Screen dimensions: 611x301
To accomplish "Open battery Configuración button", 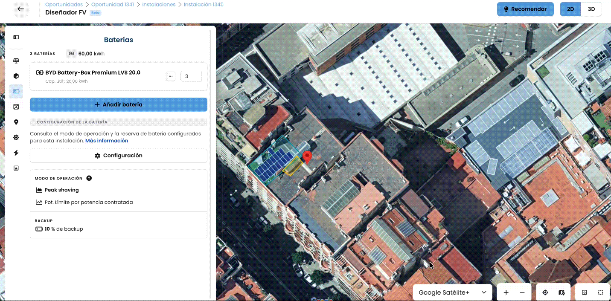I will [119, 156].
